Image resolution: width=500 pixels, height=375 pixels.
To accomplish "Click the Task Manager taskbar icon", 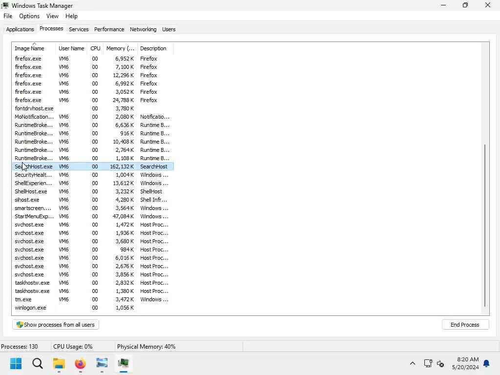I will click(x=123, y=363).
